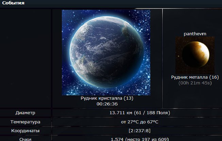
Task: Click the 00:26:36 build countdown timer
Action: pyautogui.click(x=107, y=104)
